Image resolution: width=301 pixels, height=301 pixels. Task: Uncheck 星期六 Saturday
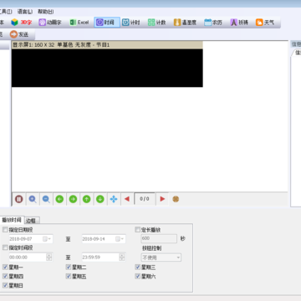(x=138, y=277)
